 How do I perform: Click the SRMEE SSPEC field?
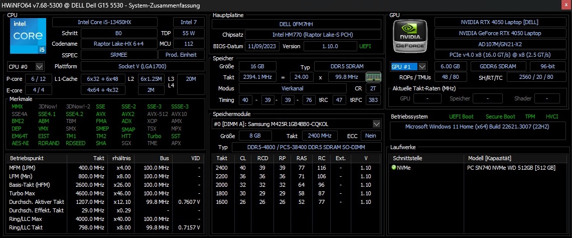click(118, 55)
